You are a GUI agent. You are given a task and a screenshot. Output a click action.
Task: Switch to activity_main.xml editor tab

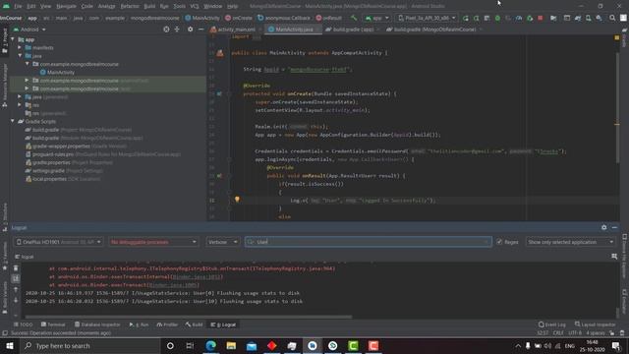236,29
